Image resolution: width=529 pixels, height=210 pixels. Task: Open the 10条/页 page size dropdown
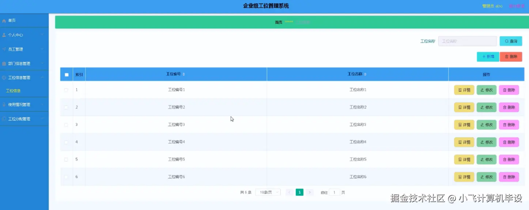(268, 192)
